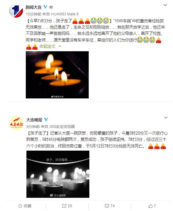Open the 新闻大连 username link
The width and height of the screenshot is (173, 211).
click(x=34, y=7)
